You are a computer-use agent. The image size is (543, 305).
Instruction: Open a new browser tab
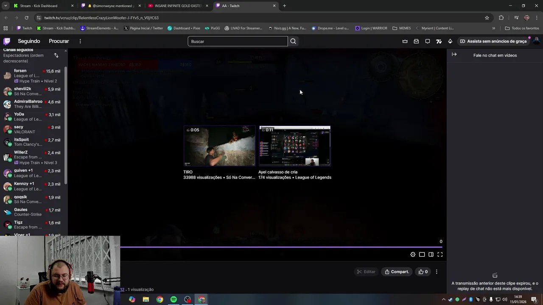[x=284, y=6]
